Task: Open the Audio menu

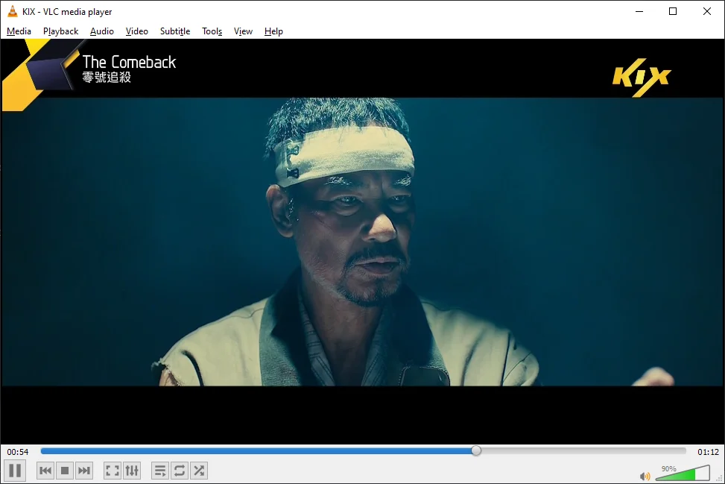Action: point(102,31)
